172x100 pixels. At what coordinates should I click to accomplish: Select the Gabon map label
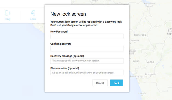click(x=136, y=61)
